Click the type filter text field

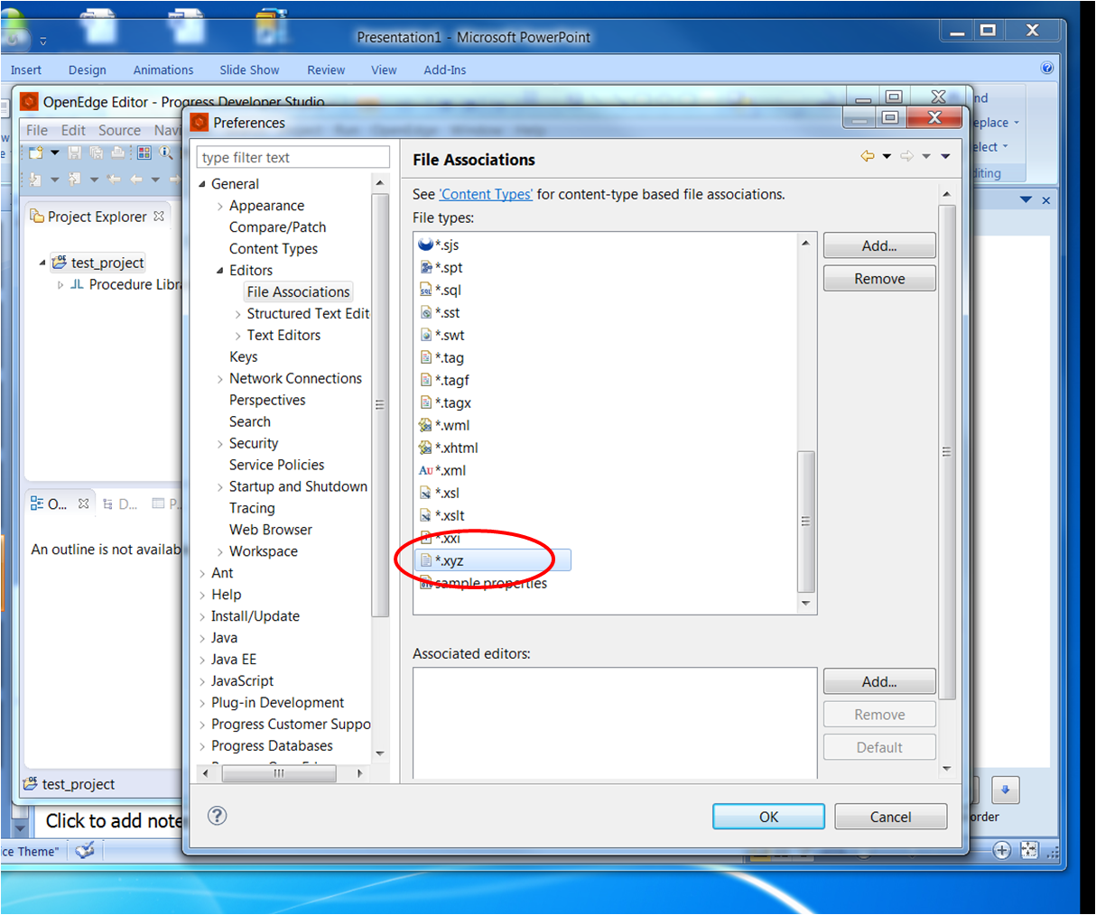(x=293, y=157)
